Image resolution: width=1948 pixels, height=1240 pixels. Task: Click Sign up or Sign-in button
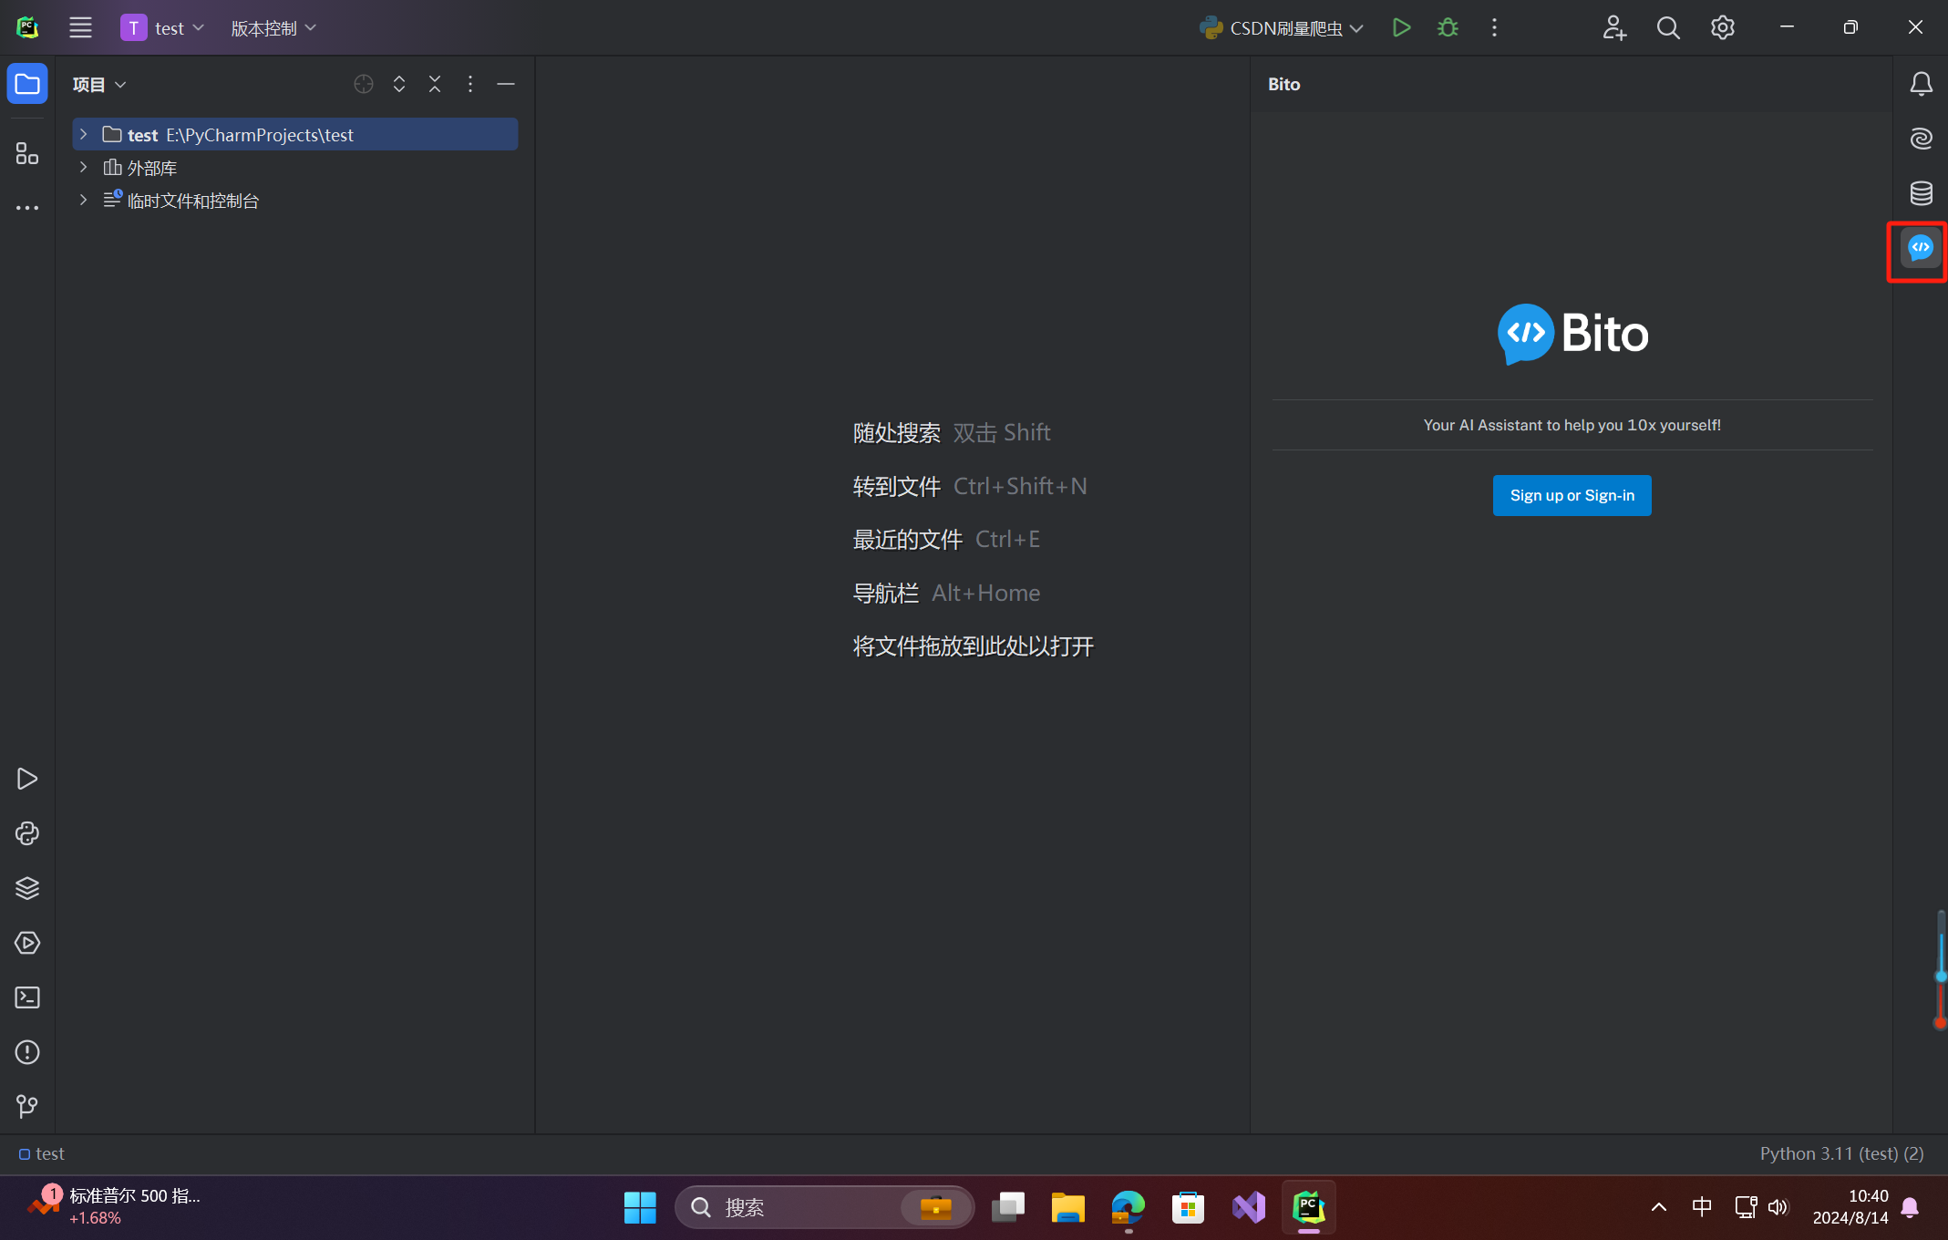point(1572,495)
